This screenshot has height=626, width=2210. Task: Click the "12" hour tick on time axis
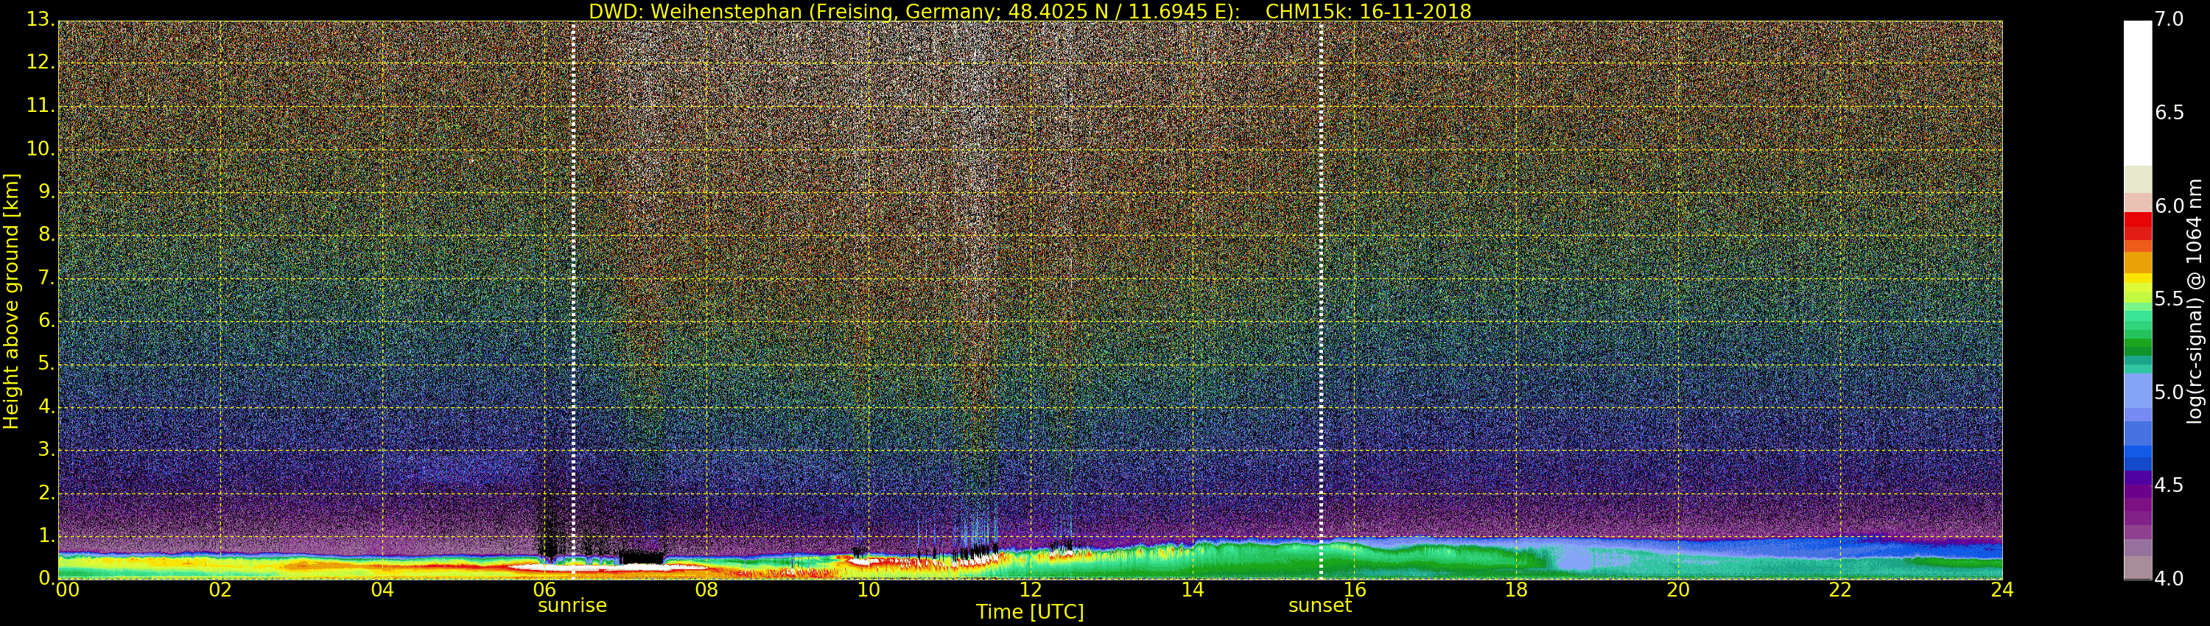click(1031, 590)
